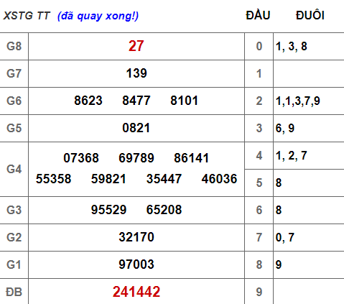344x304 pixels.
Task: Click the G6 number 8477
Action: tap(136, 101)
